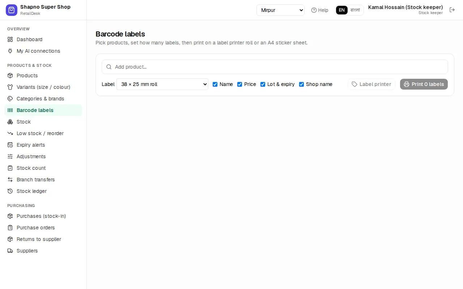463x289 pixels.
Task: Open the Mirpur branch dropdown
Action: click(x=280, y=10)
